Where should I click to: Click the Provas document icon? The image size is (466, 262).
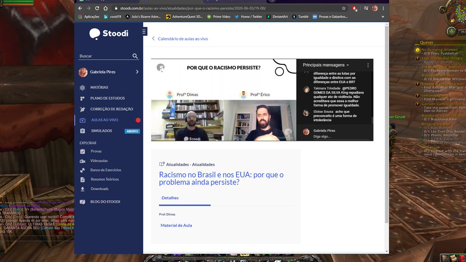(82, 151)
